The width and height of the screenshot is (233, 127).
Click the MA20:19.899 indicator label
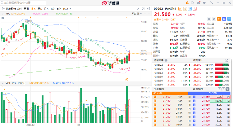(x=40, y=14)
